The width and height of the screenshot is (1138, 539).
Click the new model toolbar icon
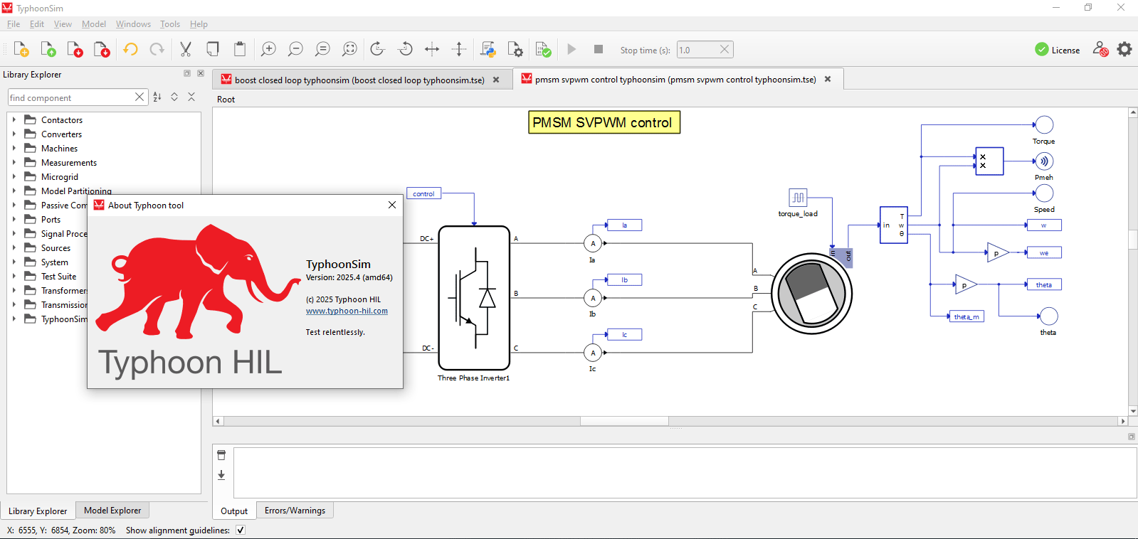pos(21,49)
